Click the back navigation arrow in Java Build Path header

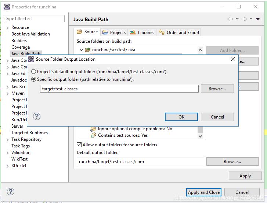pyautogui.click(x=230, y=19)
